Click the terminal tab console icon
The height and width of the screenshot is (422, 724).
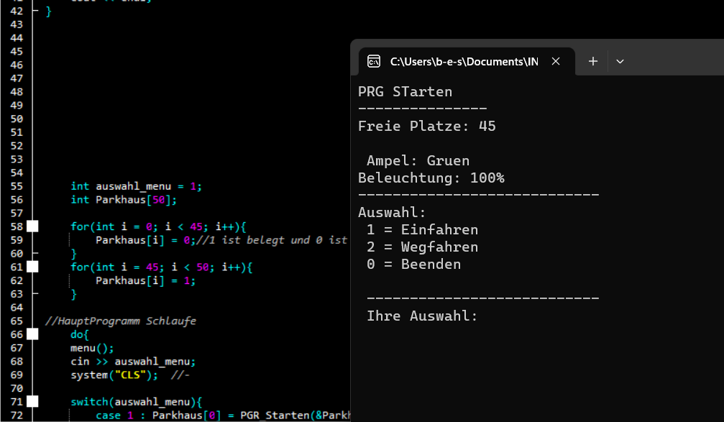(374, 61)
